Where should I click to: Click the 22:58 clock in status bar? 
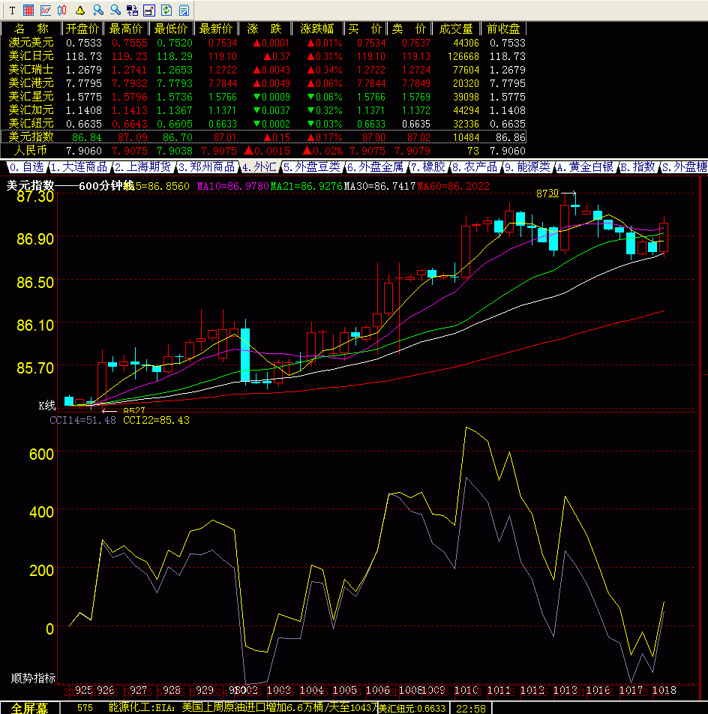point(471,709)
